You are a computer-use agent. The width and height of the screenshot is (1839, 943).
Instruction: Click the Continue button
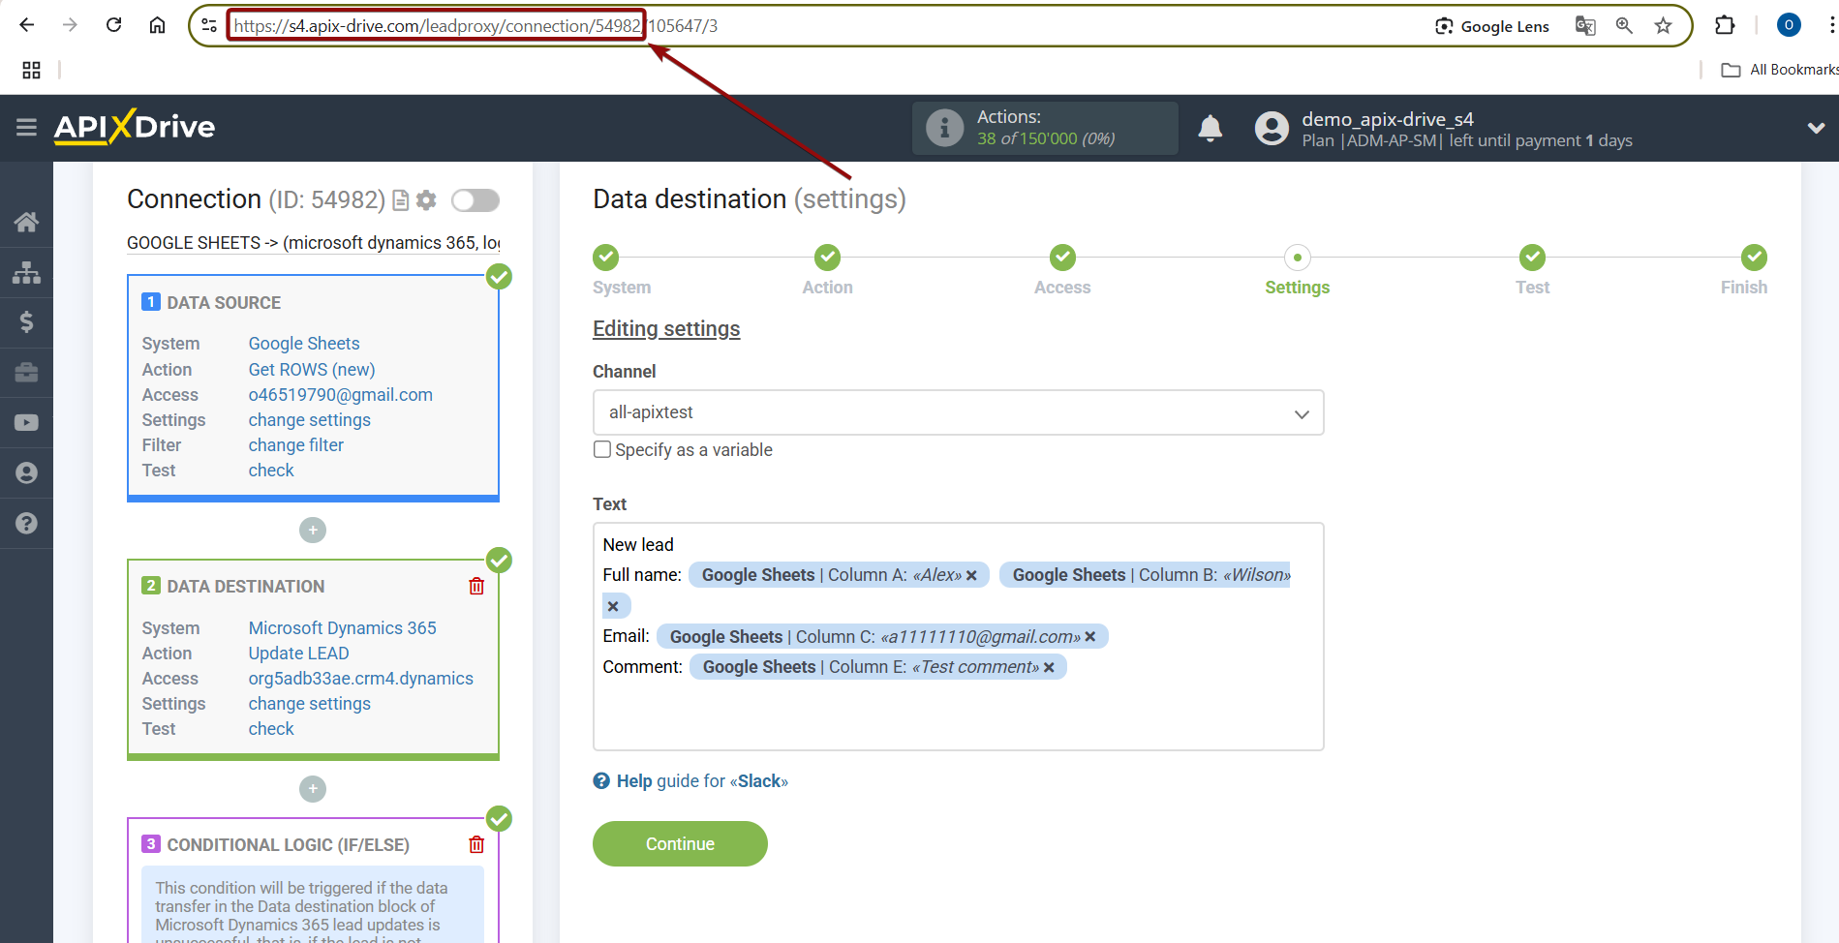point(680,843)
